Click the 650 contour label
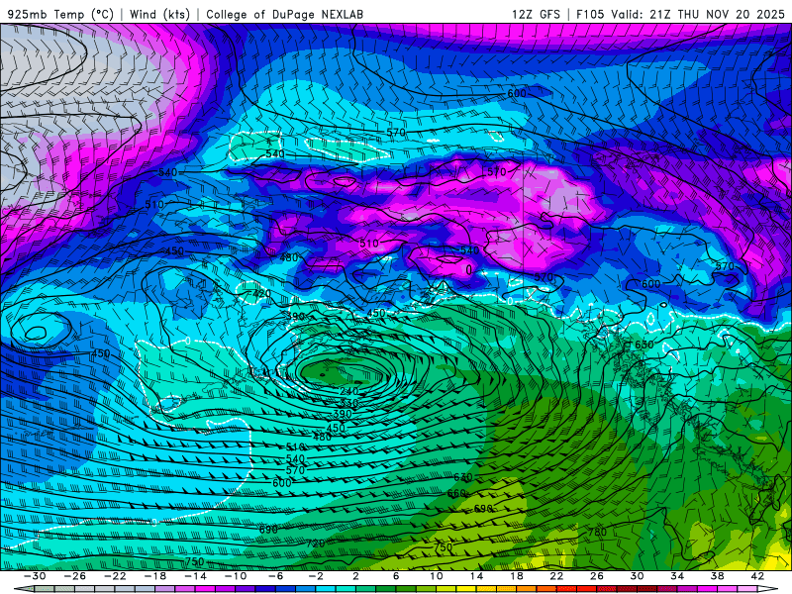The width and height of the screenshot is (792, 594). tap(644, 345)
